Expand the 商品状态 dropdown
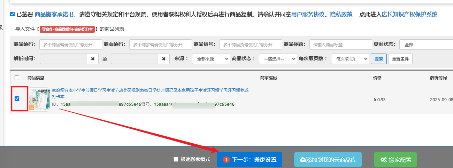The height and width of the screenshot is (168, 453). pos(278,59)
